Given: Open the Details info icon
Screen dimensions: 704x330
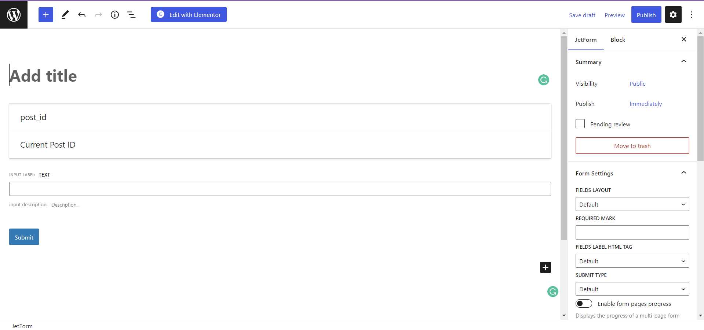Looking at the screenshot, I should (x=115, y=15).
